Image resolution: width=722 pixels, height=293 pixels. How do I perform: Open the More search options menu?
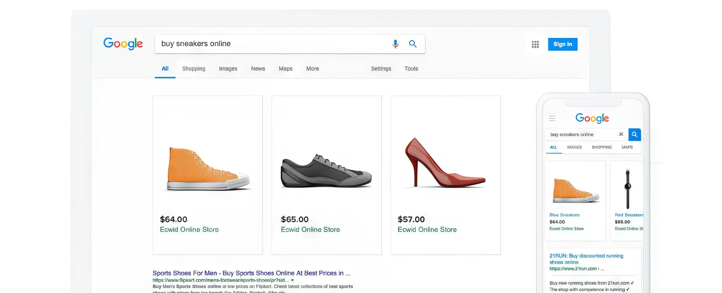pos(312,69)
